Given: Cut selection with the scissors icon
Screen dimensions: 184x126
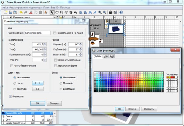Looking at the screenshot, I should tap(31, 12).
